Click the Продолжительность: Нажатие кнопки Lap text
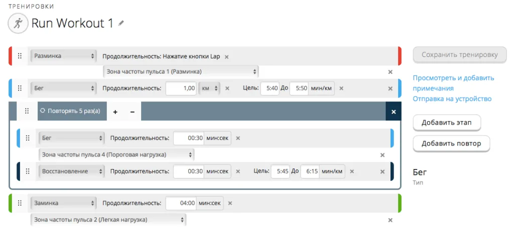 point(161,56)
